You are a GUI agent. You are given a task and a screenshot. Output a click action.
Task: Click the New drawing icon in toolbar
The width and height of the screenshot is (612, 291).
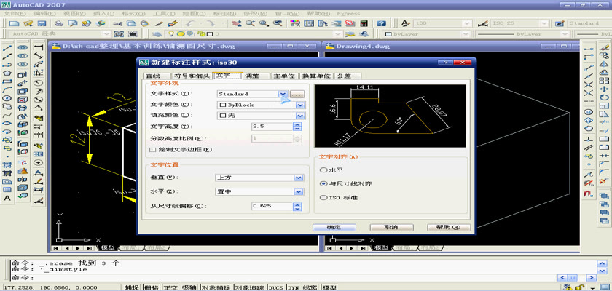(14, 23)
